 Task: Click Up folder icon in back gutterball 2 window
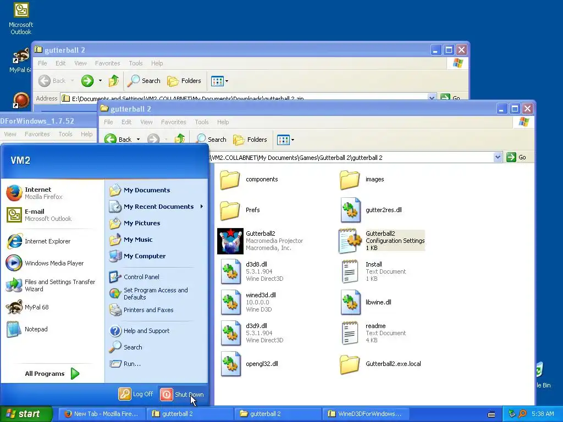coord(114,81)
